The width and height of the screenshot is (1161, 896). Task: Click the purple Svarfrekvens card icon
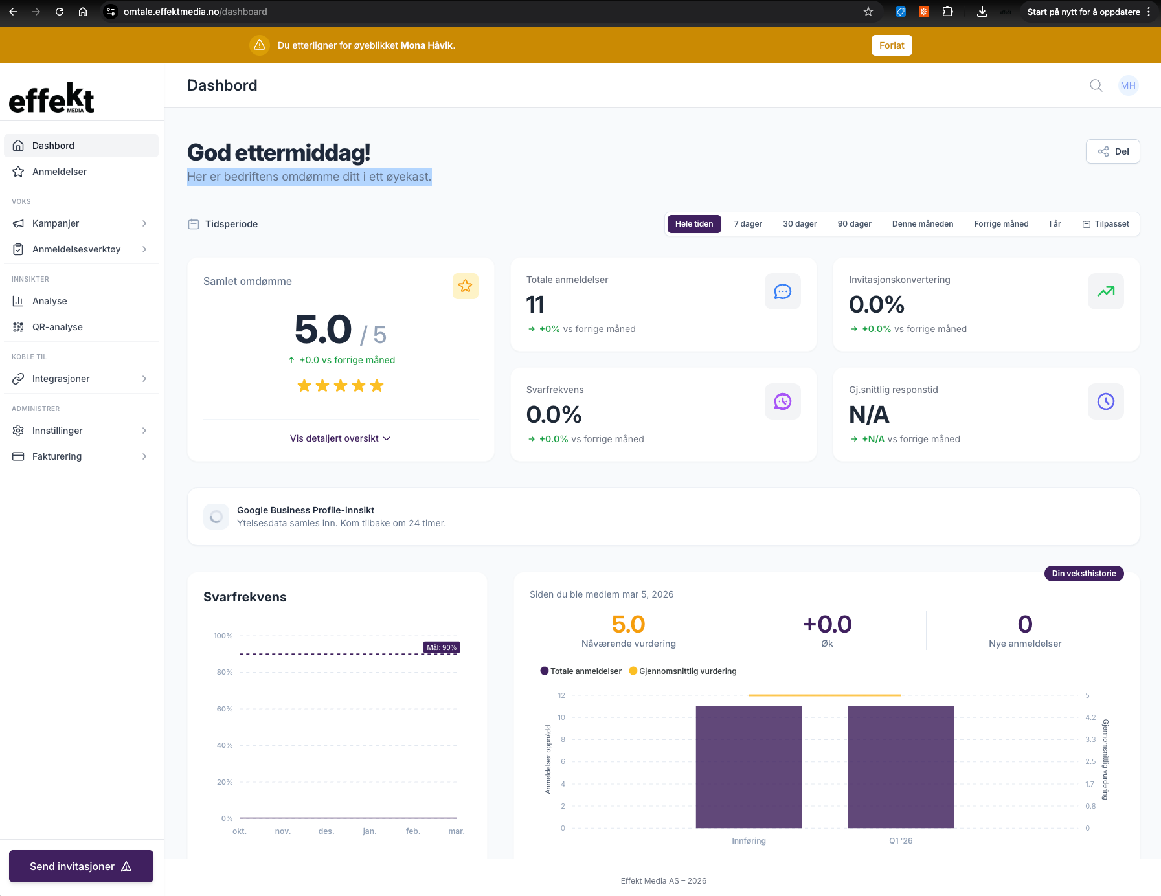coord(782,401)
